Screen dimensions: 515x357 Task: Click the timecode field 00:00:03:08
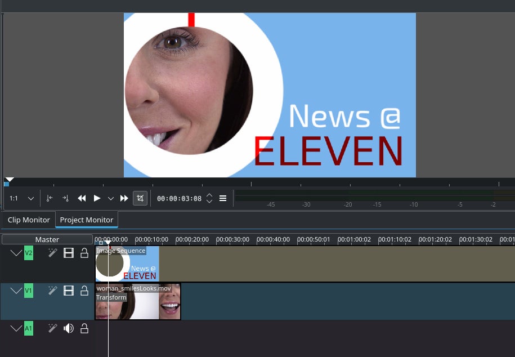(179, 198)
